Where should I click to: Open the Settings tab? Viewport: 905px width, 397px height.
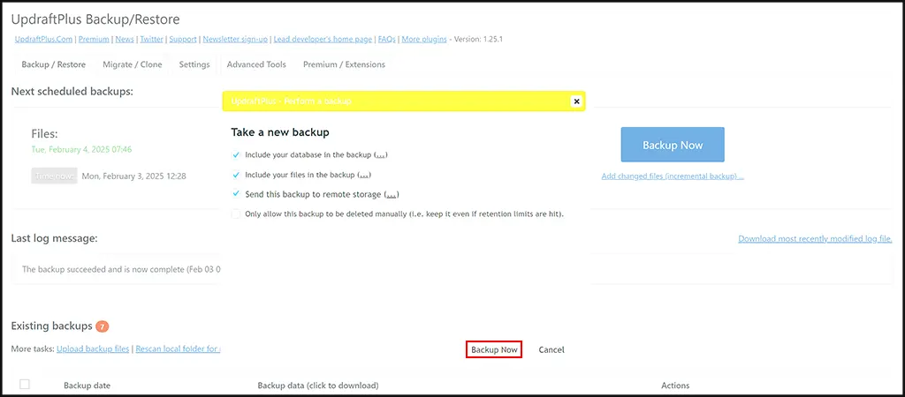click(194, 64)
